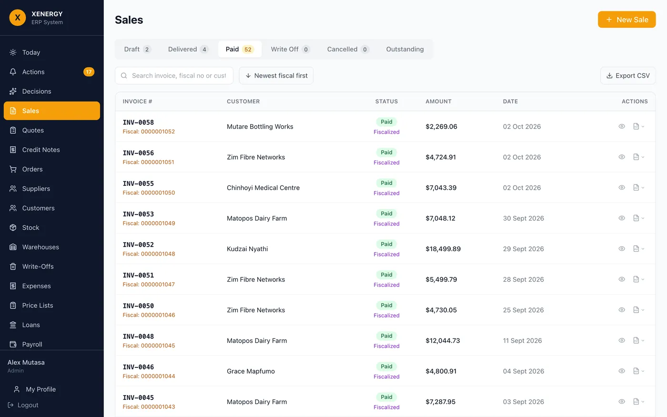
Task: Open the Write Off tab
Action: (x=290, y=49)
